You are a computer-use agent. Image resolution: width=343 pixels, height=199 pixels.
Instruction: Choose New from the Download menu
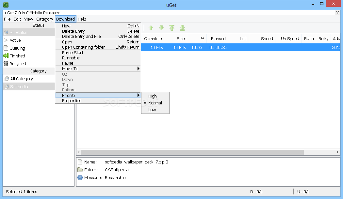click(98, 26)
